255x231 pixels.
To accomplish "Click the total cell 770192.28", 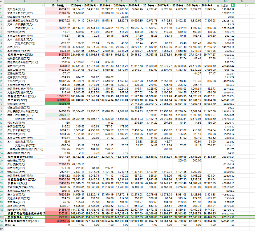I will point(226,55).
